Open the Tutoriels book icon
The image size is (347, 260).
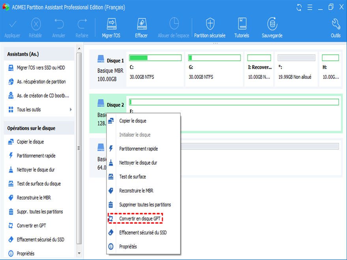pos(242,24)
